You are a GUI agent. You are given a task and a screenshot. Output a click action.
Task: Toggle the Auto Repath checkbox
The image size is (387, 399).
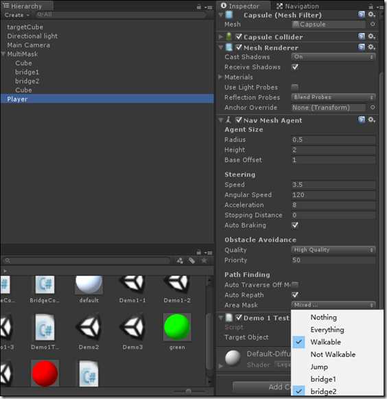click(295, 295)
